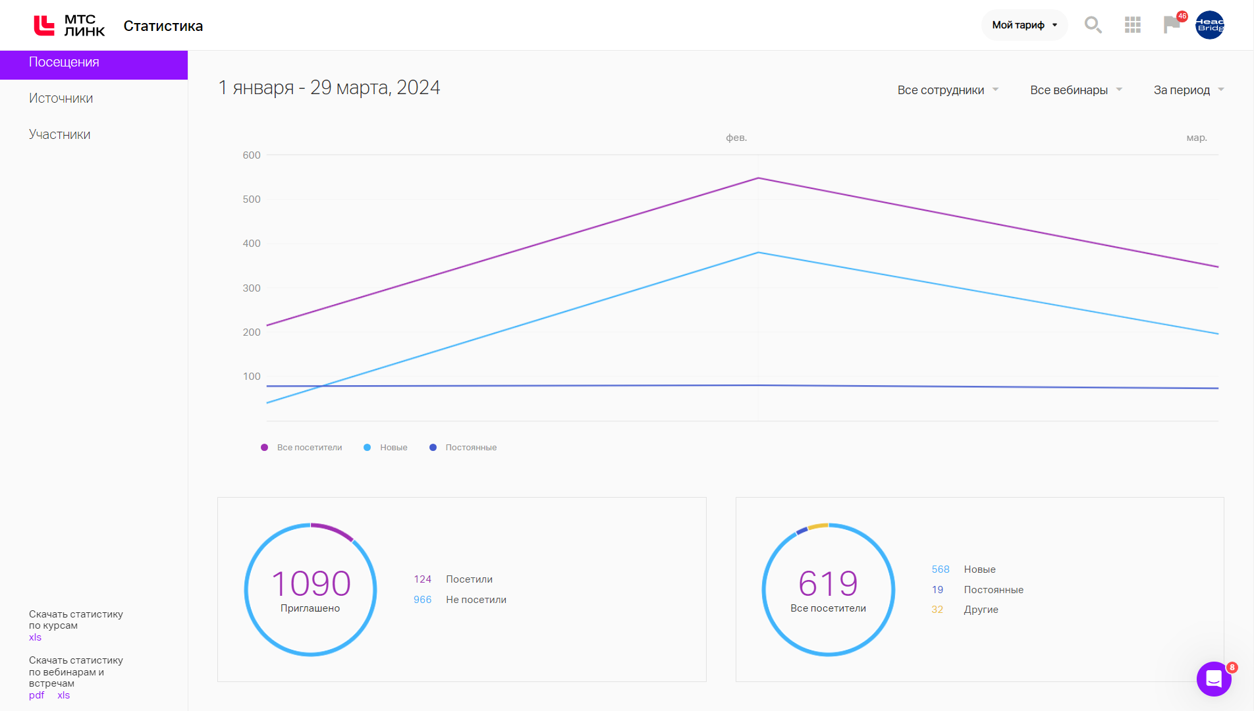Screen dimensions: 1254x711
Task: Click the 1090 Приглашено donut chart
Action: [310, 589]
